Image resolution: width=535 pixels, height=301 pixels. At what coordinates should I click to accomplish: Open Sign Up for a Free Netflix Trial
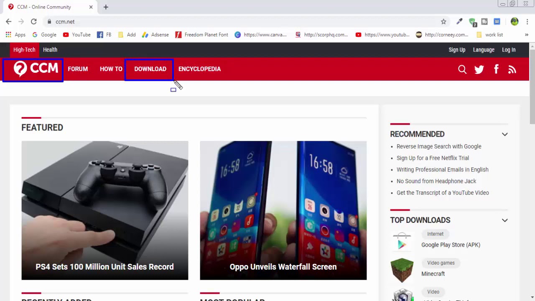tap(433, 158)
